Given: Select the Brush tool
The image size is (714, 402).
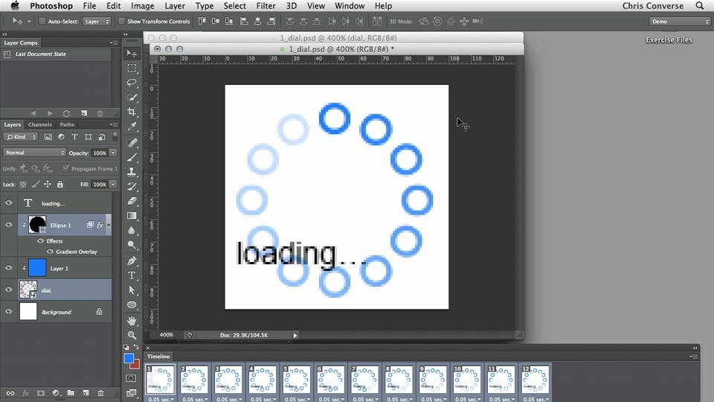Looking at the screenshot, I should (132, 157).
